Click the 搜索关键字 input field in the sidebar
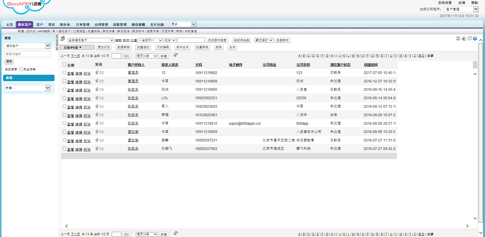485x237 pixels. tap(27, 54)
